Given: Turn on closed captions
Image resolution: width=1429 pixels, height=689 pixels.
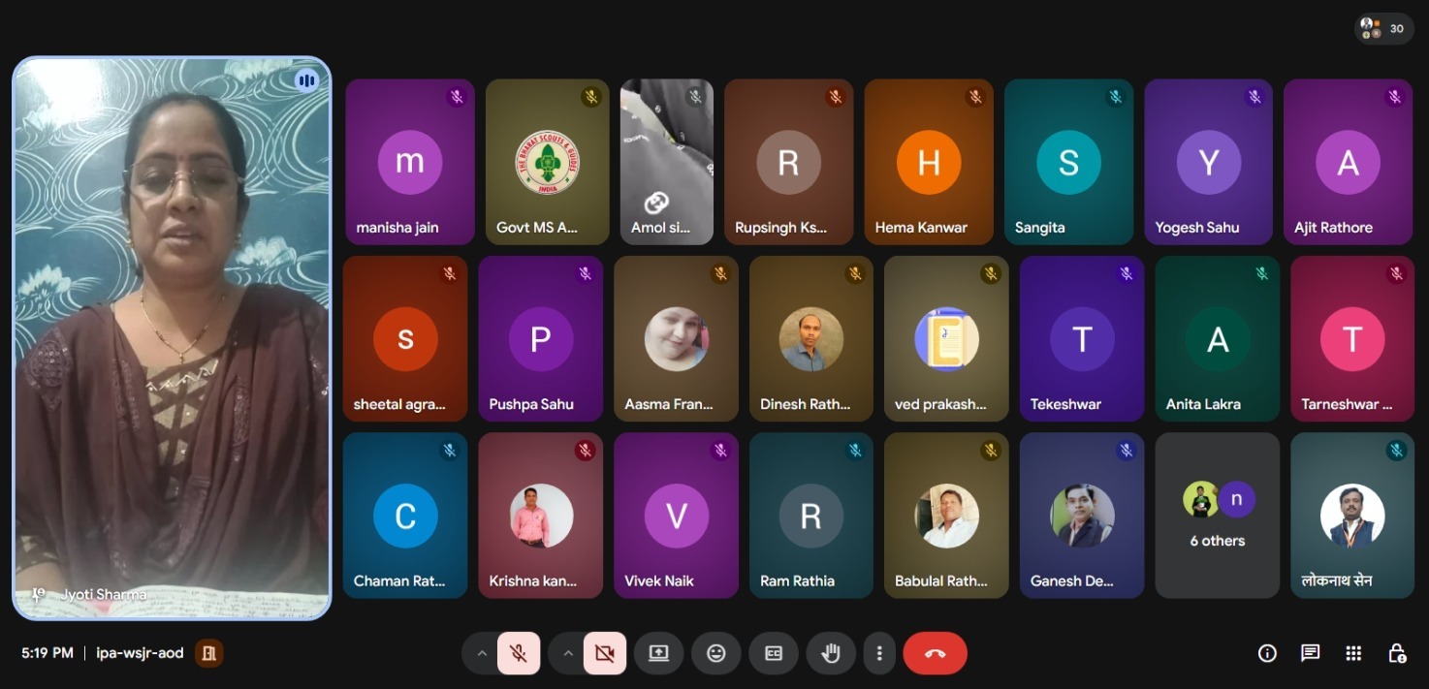Looking at the screenshot, I should 774,653.
